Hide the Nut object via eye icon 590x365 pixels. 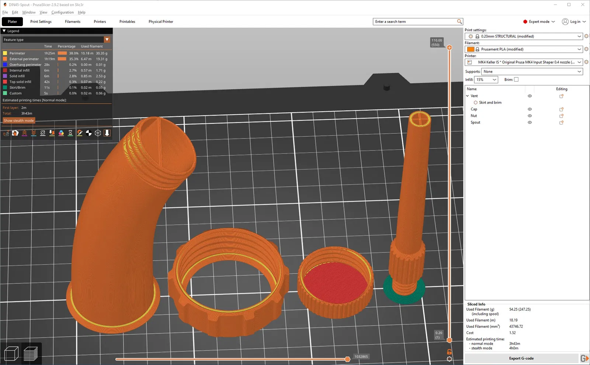530,116
